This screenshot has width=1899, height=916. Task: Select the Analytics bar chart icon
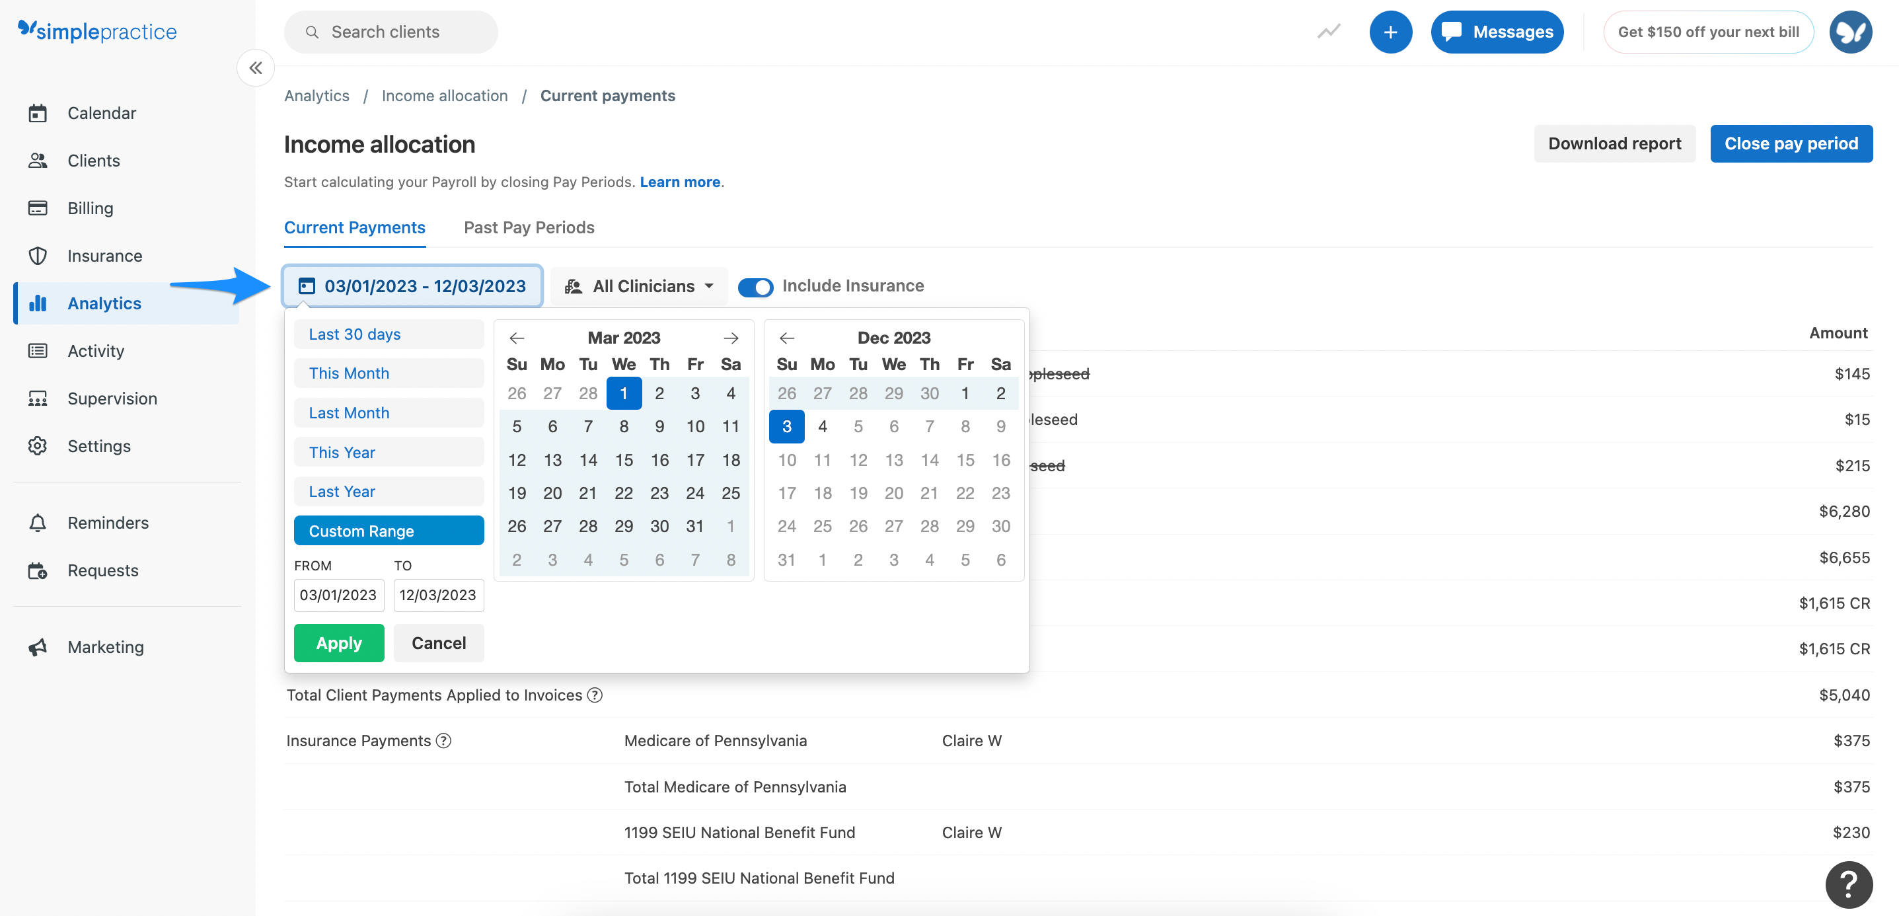click(x=38, y=303)
